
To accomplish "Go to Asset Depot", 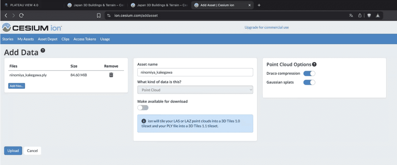I will click(x=47, y=39).
